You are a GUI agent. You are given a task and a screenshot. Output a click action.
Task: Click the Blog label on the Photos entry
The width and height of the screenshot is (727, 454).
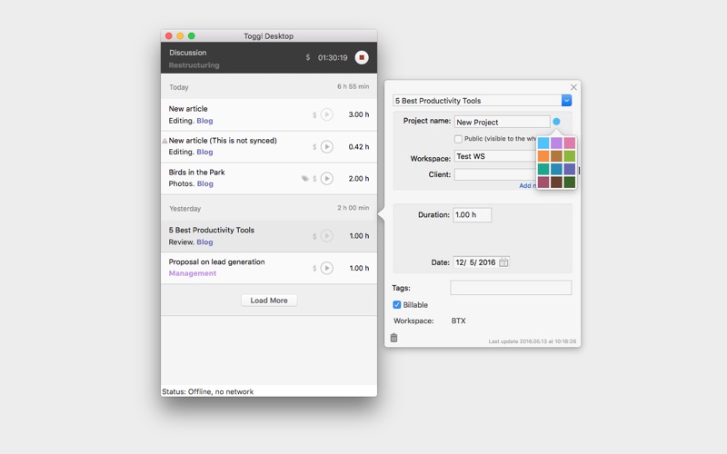[205, 184]
